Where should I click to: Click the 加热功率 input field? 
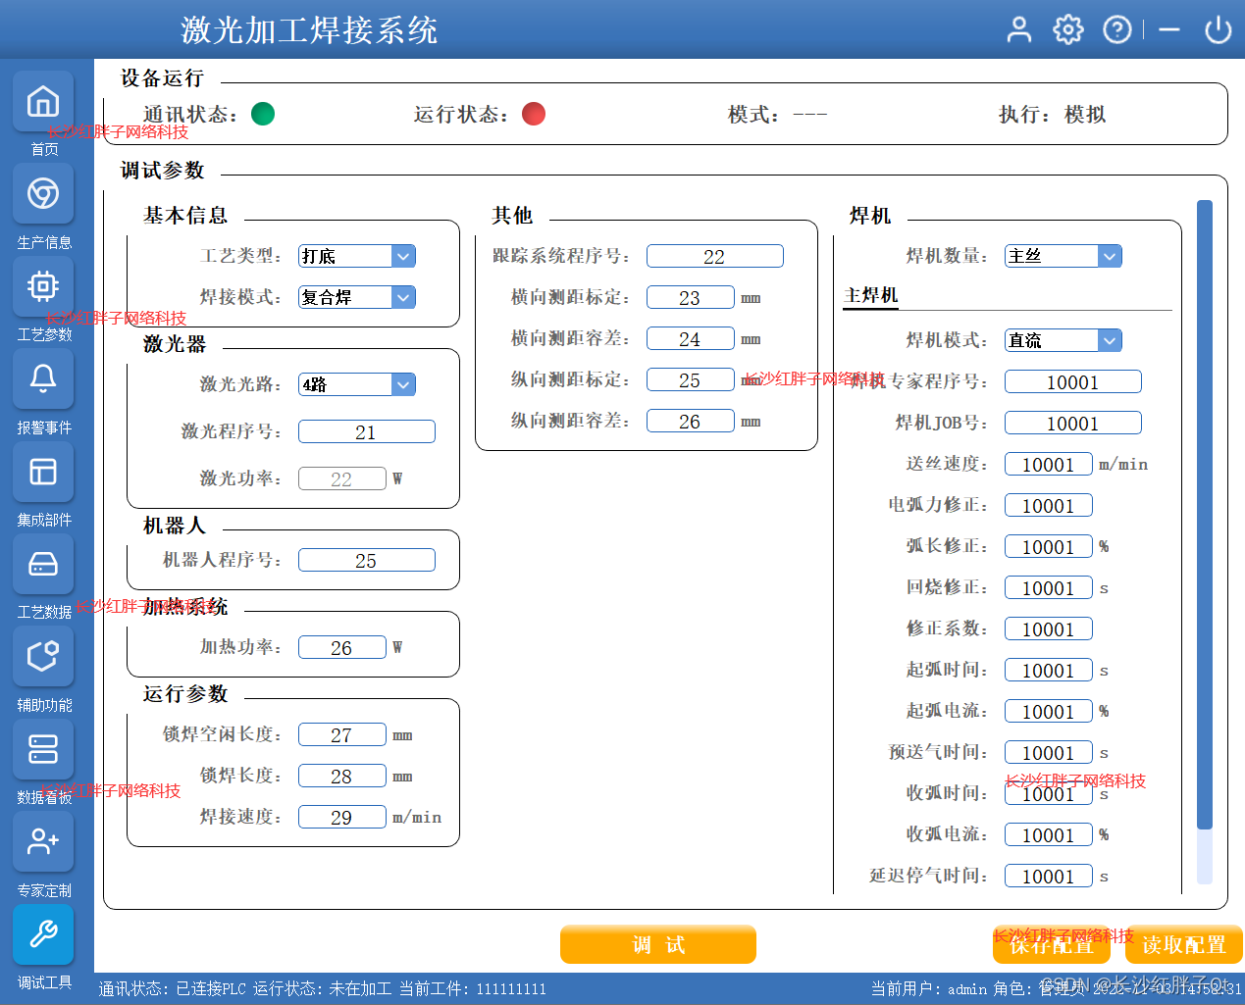(x=342, y=647)
